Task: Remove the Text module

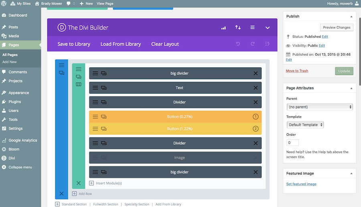Action: (256, 88)
